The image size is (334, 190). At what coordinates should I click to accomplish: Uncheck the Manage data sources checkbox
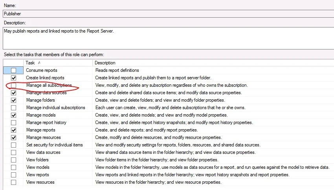14,93
